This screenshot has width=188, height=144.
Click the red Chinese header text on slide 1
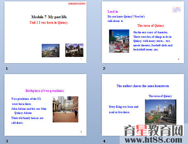tap(77, 4)
